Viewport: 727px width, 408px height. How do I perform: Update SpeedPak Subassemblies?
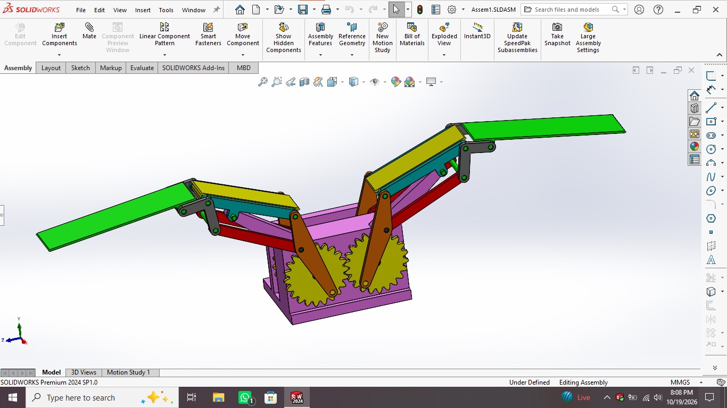point(517,38)
